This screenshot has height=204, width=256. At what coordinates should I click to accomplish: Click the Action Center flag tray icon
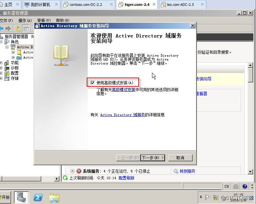click(x=208, y=197)
